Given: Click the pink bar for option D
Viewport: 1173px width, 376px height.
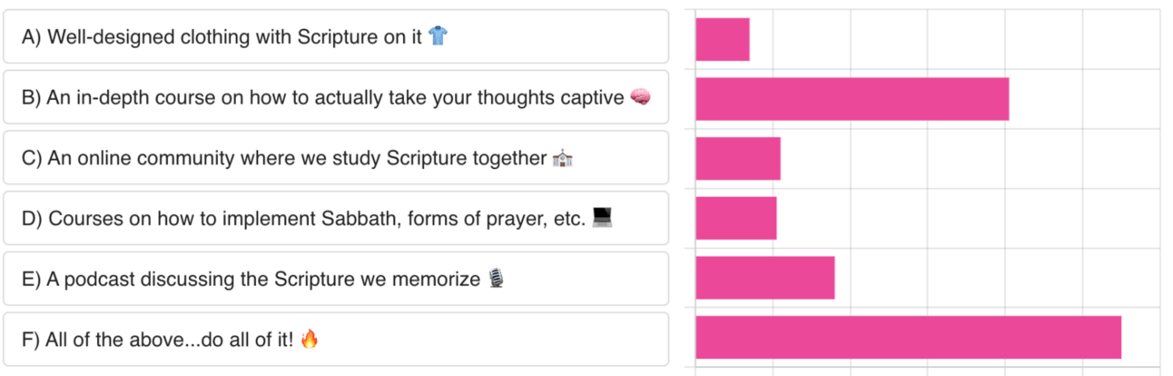Looking at the screenshot, I should click(736, 218).
